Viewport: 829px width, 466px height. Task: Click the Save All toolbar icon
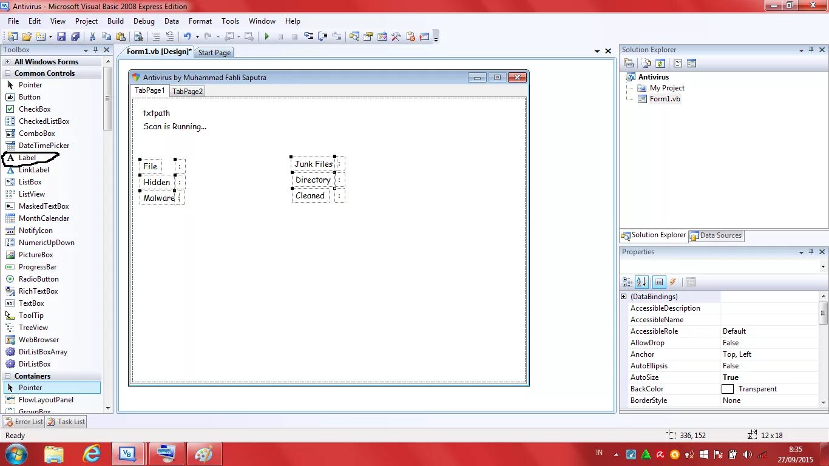75,36
